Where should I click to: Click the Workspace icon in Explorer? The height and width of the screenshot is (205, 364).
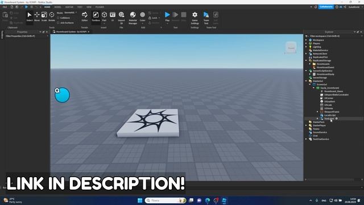[x=311, y=40]
